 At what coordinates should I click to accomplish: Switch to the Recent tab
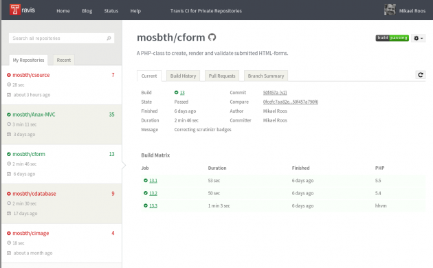[64, 60]
